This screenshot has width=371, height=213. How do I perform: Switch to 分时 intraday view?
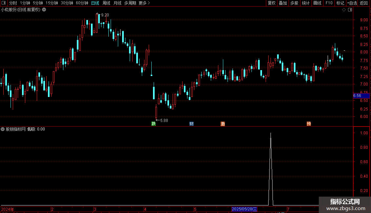13,3
